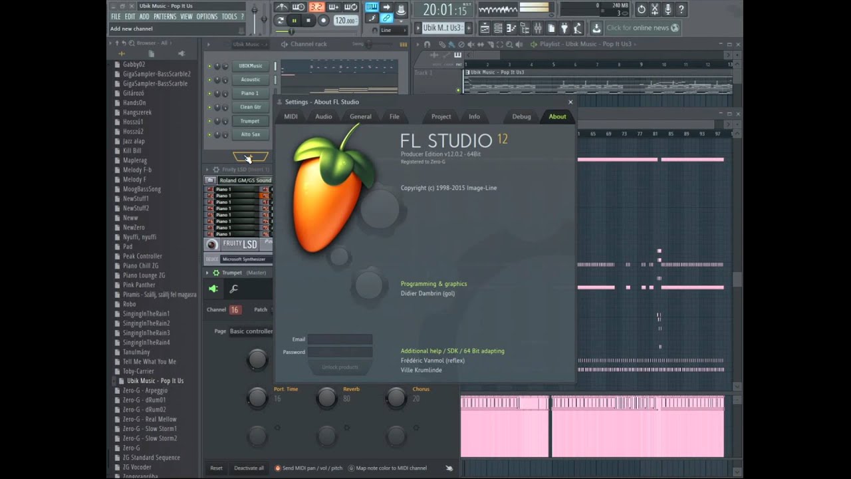Screen dimensions: 851x479
Task: Toggle Piano 1 channel mute LED
Action: (209, 93)
